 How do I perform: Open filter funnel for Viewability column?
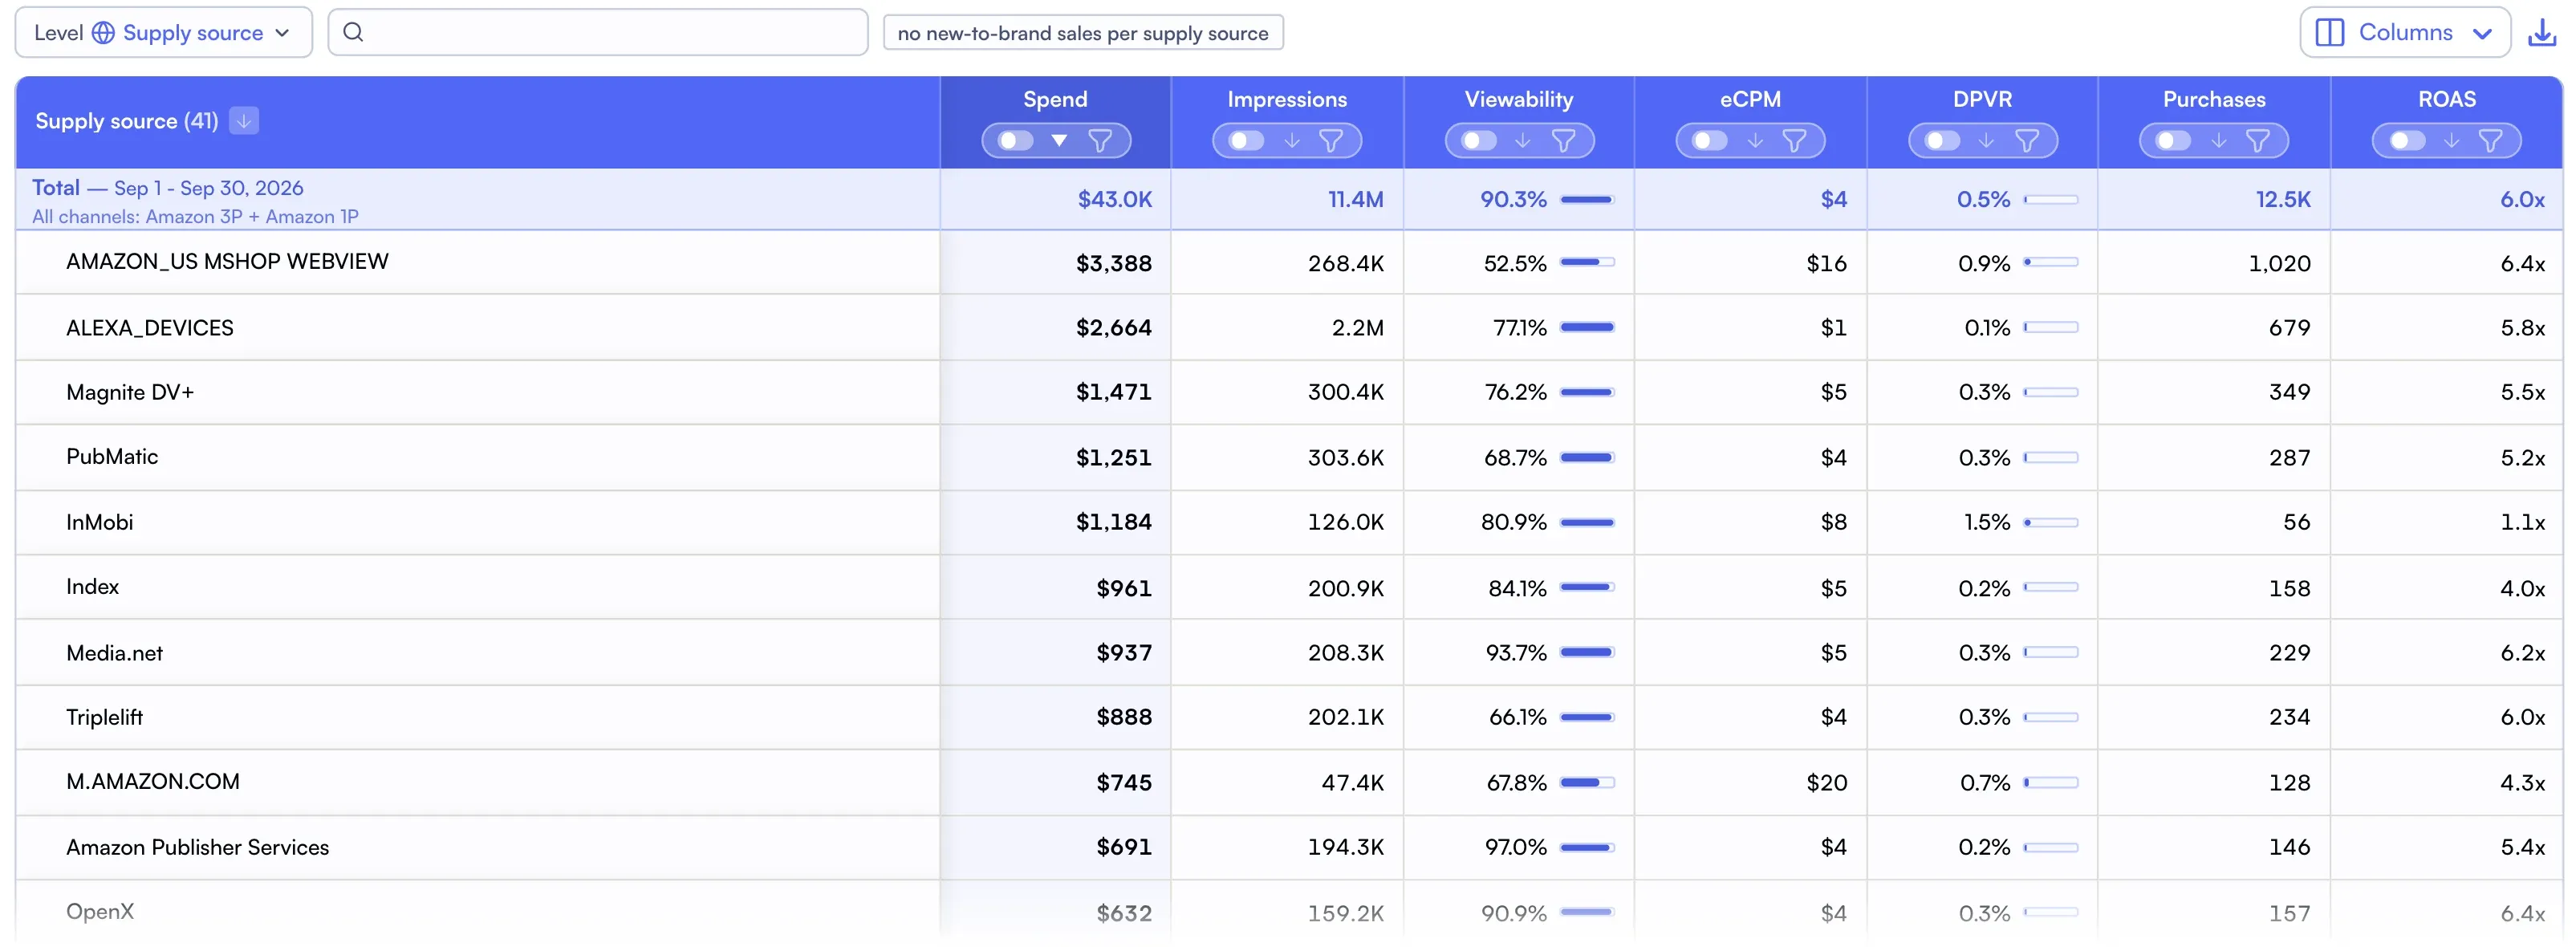pyautogui.click(x=1564, y=141)
